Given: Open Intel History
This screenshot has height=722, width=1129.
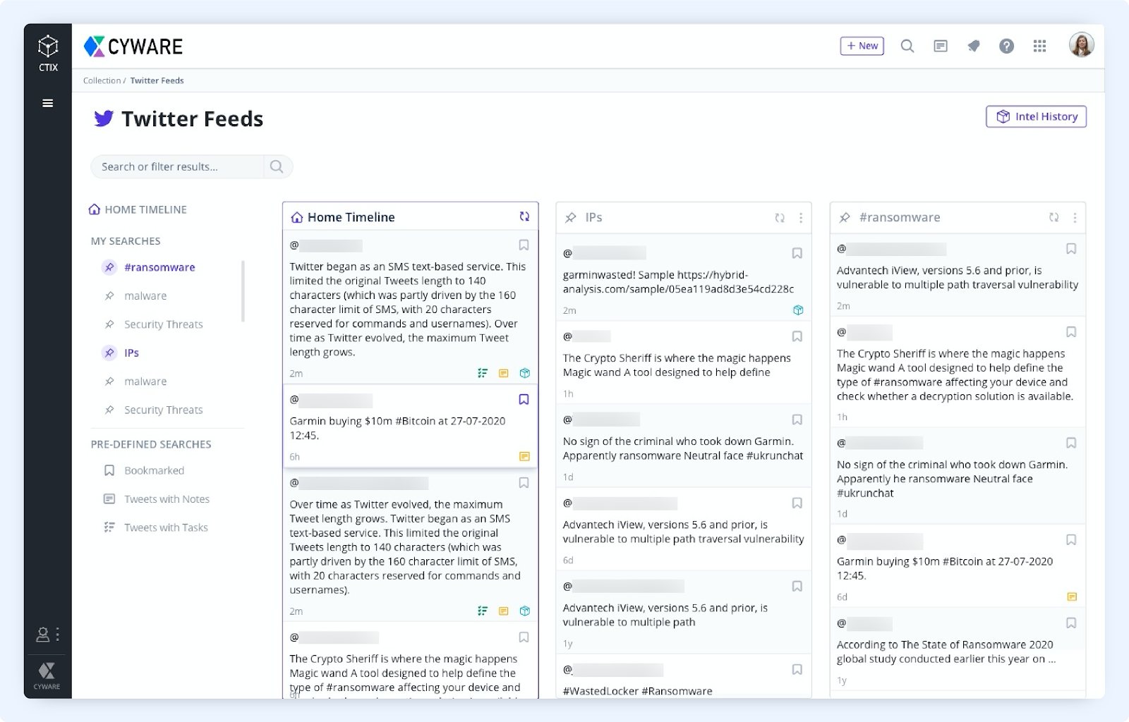Looking at the screenshot, I should pyautogui.click(x=1036, y=117).
